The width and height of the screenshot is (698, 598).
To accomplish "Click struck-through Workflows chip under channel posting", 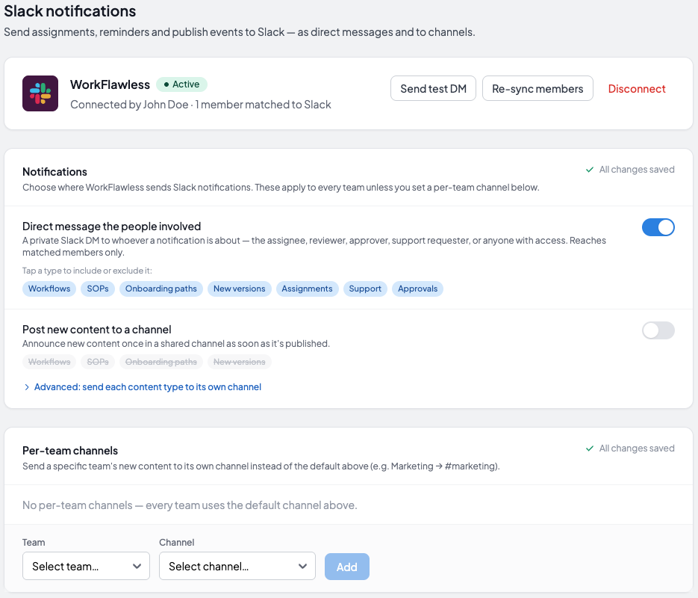I will (49, 362).
